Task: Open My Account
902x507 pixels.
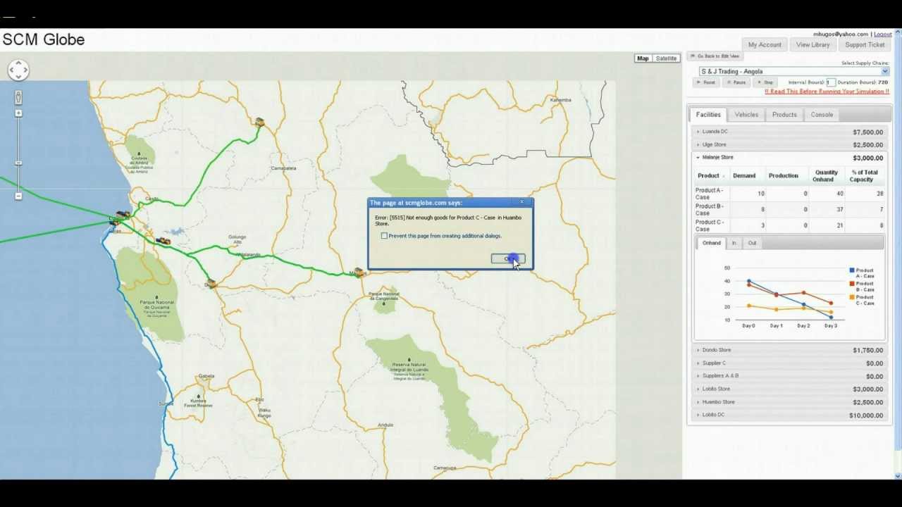Action: tap(765, 44)
